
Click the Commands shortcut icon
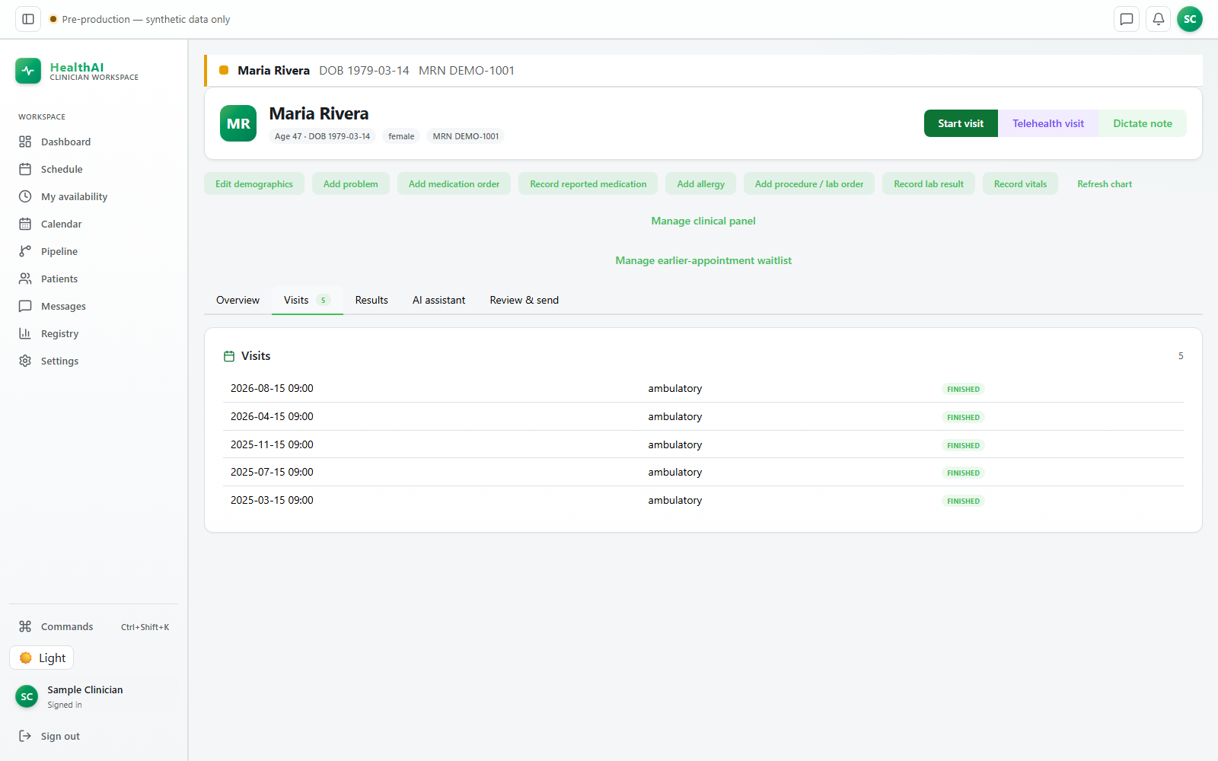tap(25, 626)
